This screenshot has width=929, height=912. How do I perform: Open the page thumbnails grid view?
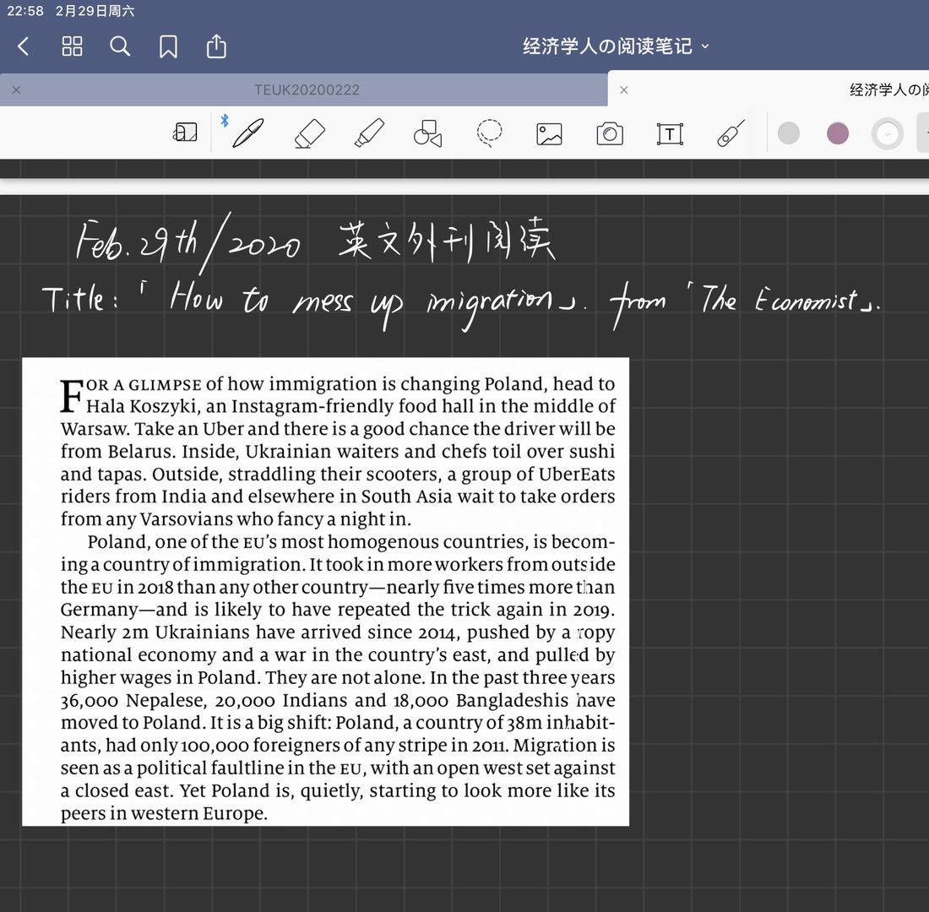(x=73, y=46)
